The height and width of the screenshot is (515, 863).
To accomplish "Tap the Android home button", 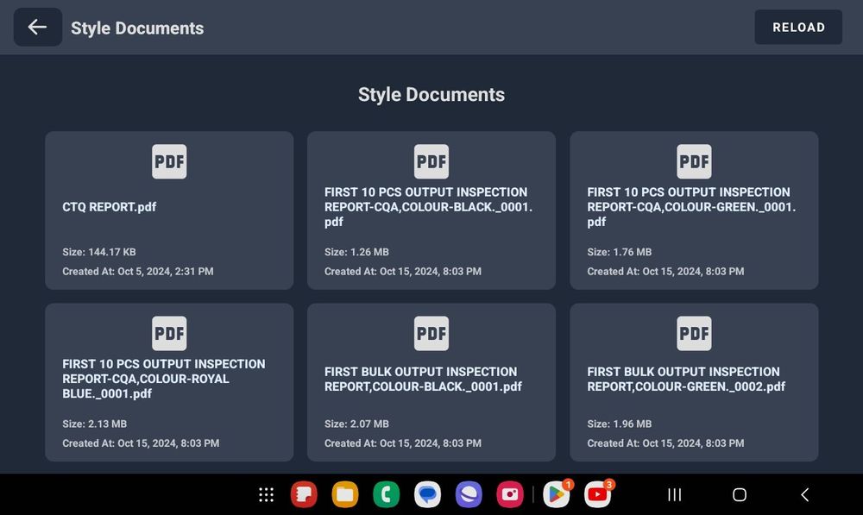I will coord(740,494).
